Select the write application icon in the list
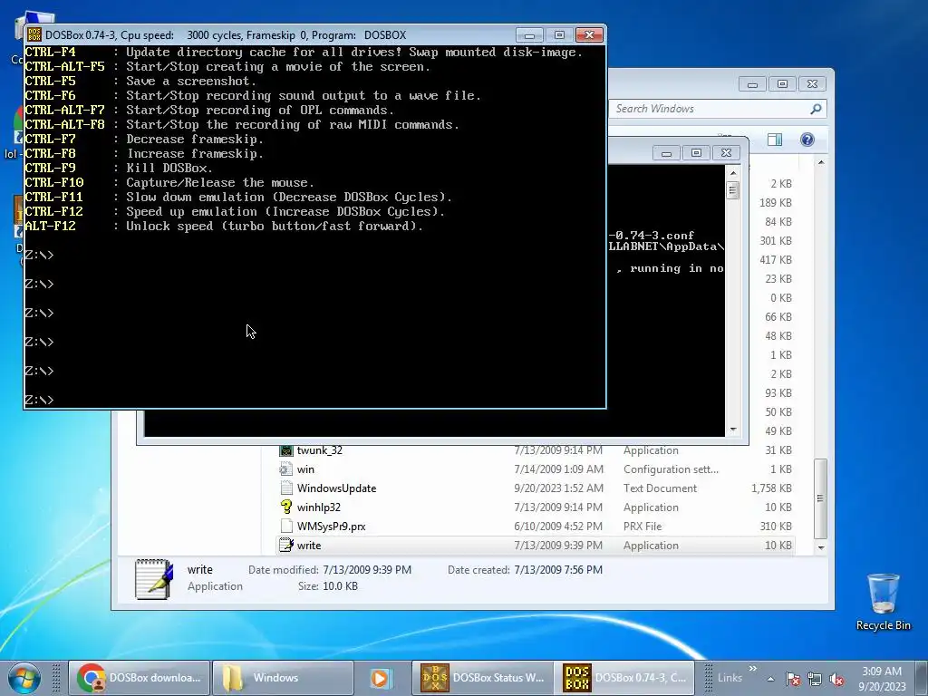928x696 pixels. pos(286,545)
